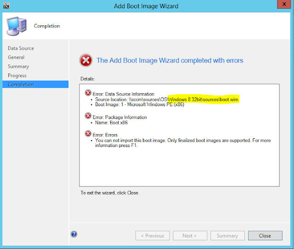The height and width of the screenshot is (249, 294).
Task: Select the General step in sidebar
Action: click(x=16, y=57)
